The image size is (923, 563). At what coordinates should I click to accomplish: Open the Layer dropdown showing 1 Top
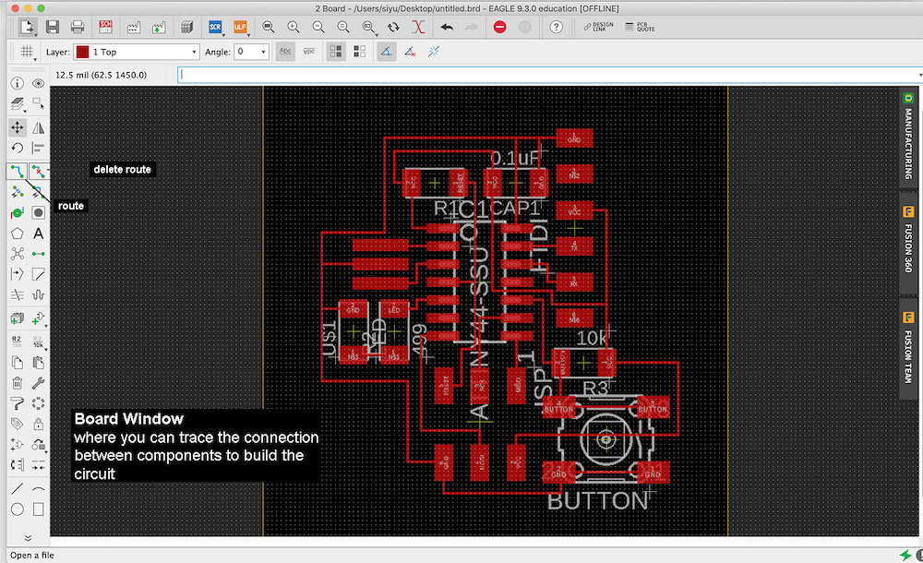[137, 52]
